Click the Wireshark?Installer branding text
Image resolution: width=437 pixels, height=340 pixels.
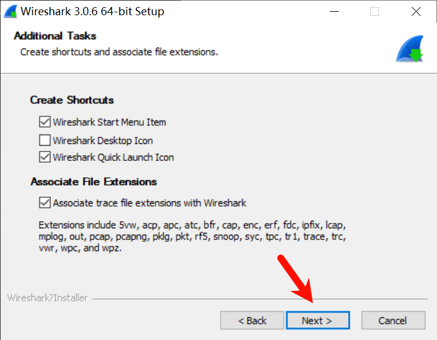(x=47, y=298)
